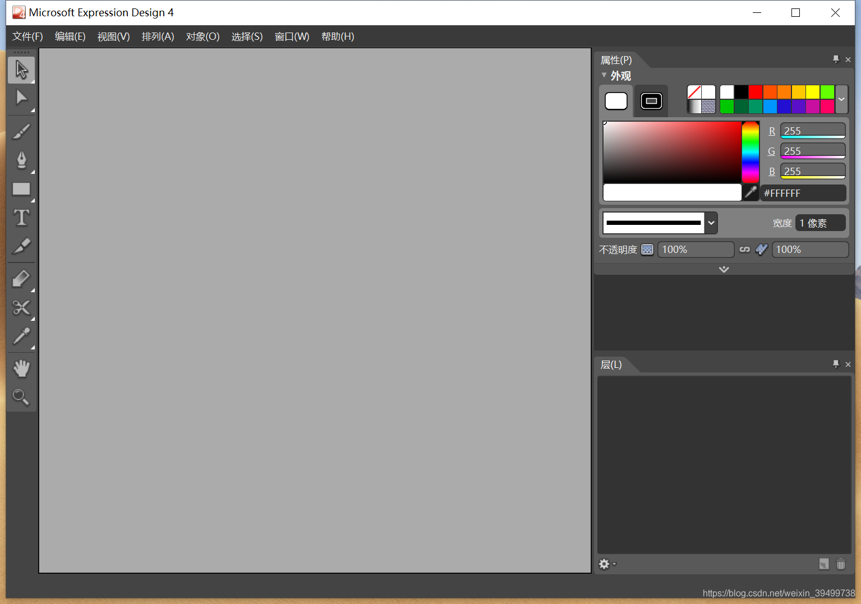Open layer options gear menu
This screenshot has height=604, width=861.
607,564
